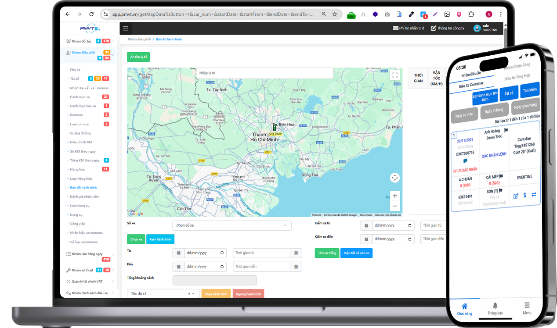Collapse Nhóm điều phối sidebar group
Screen dimensions: 557x328
click(x=88, y=55)
